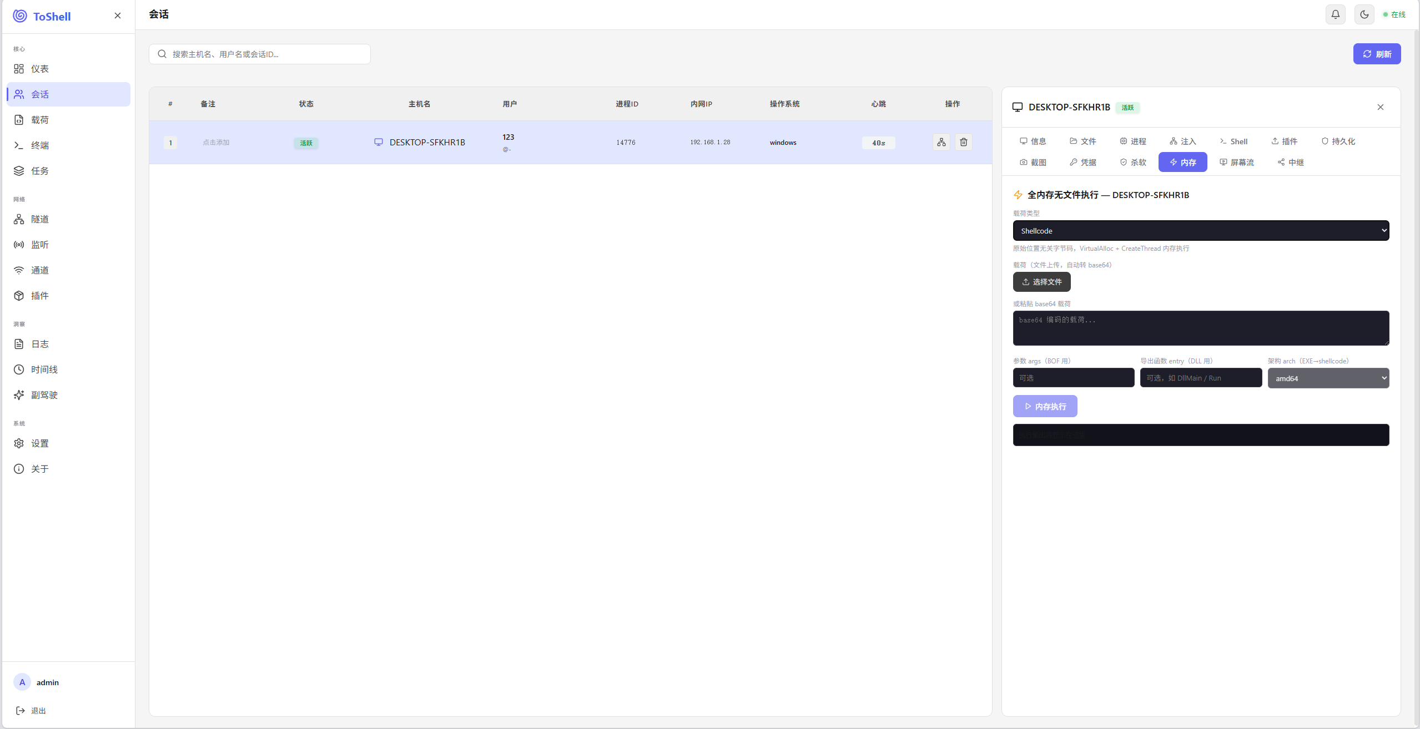Switch to the 中继 tab
This screenshot has height=729, width=1420.
point(1291,163)
